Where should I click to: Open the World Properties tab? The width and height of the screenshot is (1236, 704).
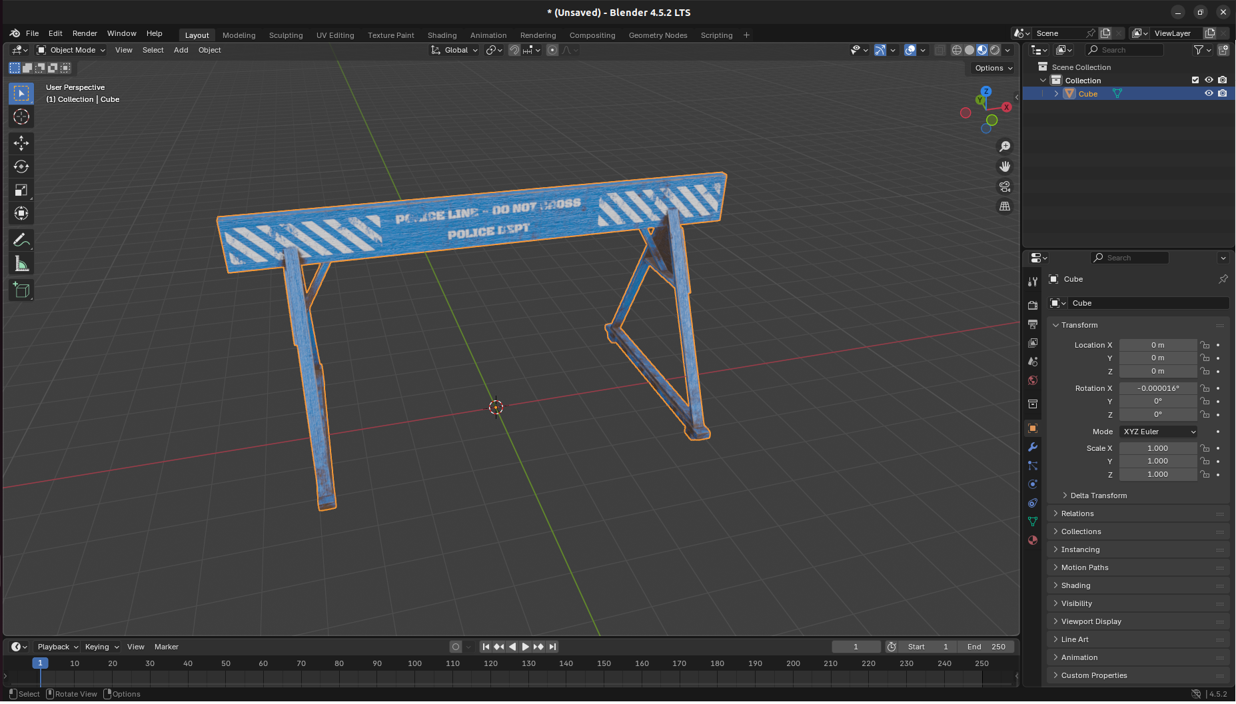click(x=1032, y=380)
